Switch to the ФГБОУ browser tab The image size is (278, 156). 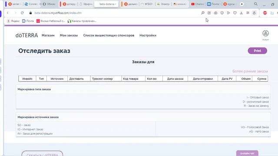(147, 4)
